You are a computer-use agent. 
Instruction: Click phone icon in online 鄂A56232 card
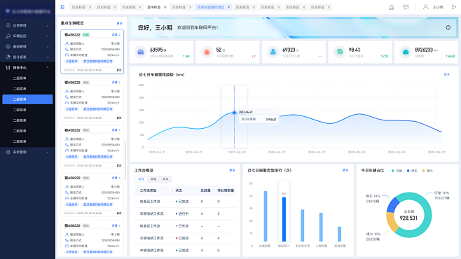pos(67,49)
